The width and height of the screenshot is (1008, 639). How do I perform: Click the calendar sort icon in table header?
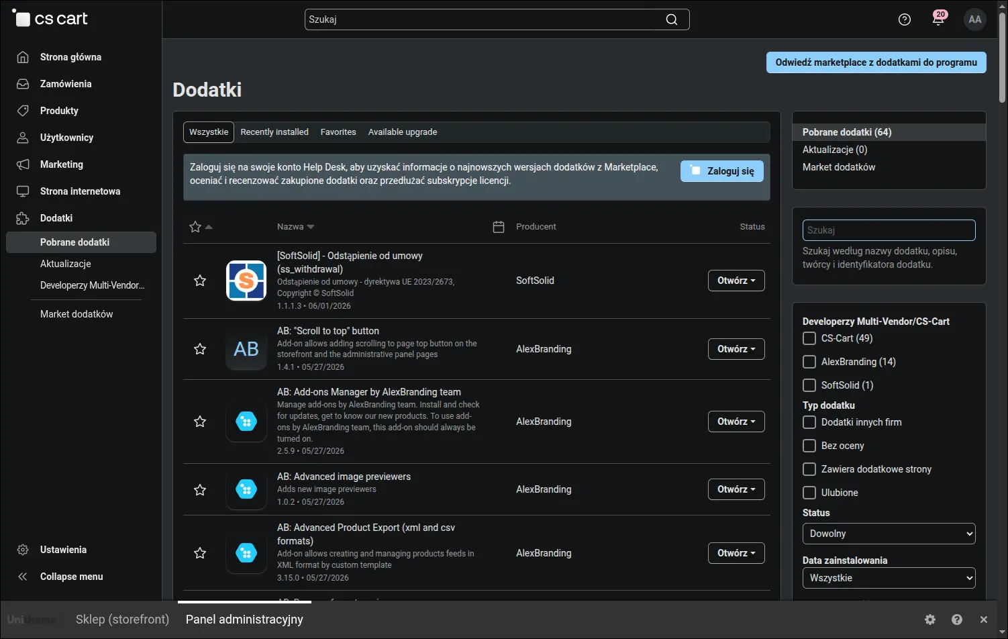(x=499, y=227)
